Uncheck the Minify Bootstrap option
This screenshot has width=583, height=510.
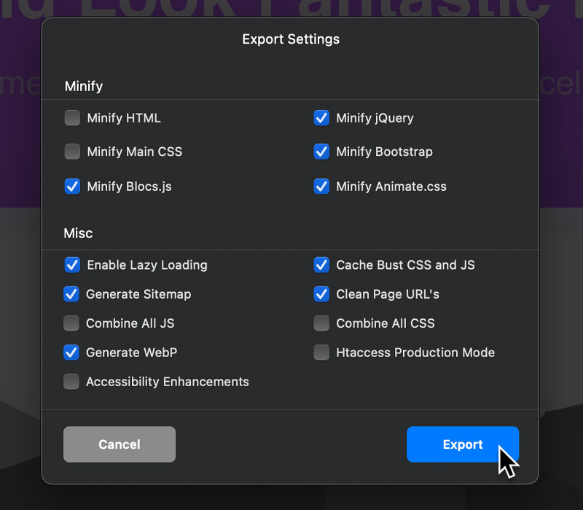[x=321, y=152]
